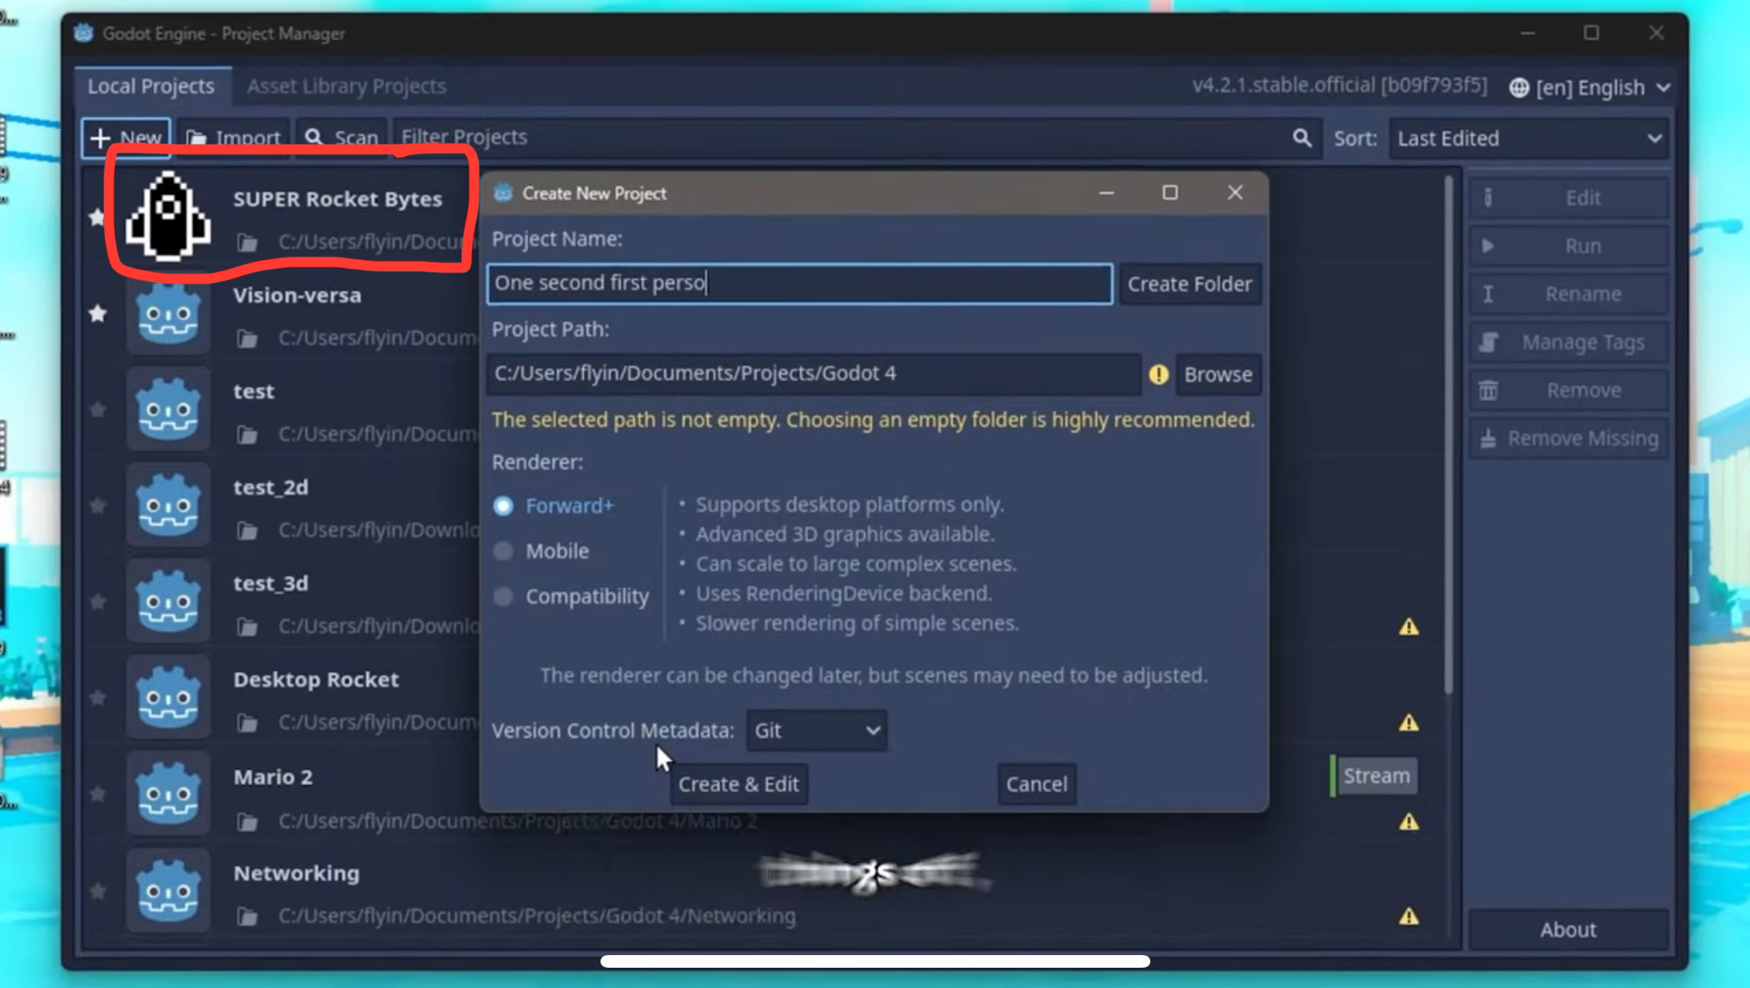Select the Edit icon in the right panel
Screen dimensions: 1750x988
1489,197
